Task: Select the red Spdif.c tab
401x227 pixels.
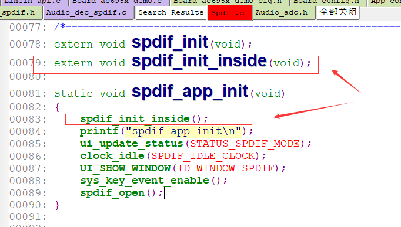Action: coord(230,13)
